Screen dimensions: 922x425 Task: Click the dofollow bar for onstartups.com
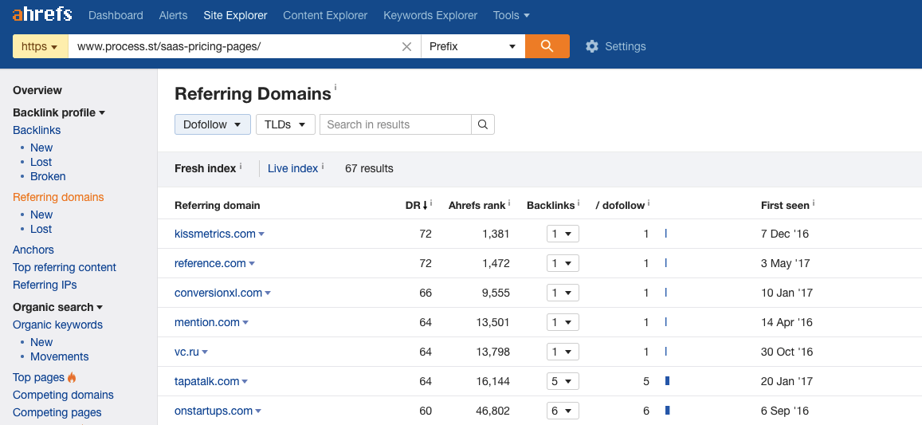[x=667, y=411]
